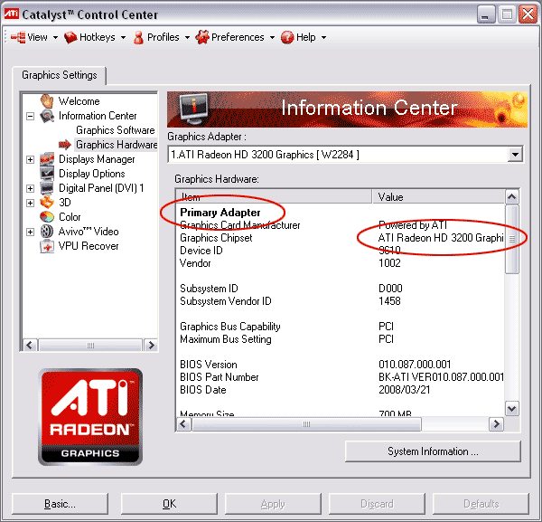This screenshot has width=542, height=522.
Task: Click hardware list scroll left arrow
Action: [183, 424]
